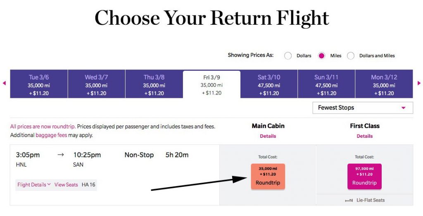This screenshot has height=216, width=423.
Task: Click All prices are now roundtrip link
Action: tap(43, 126)
